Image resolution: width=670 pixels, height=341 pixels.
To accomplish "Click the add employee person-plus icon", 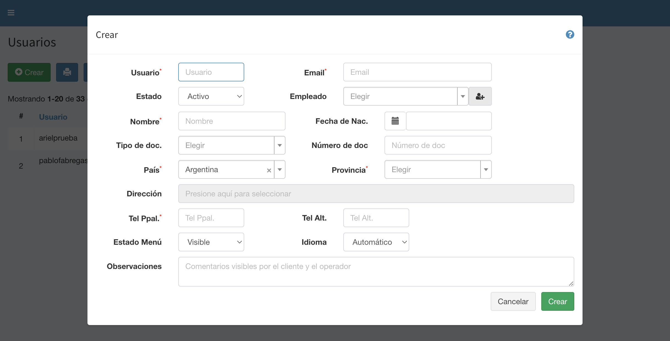I will tap(480, 97).
